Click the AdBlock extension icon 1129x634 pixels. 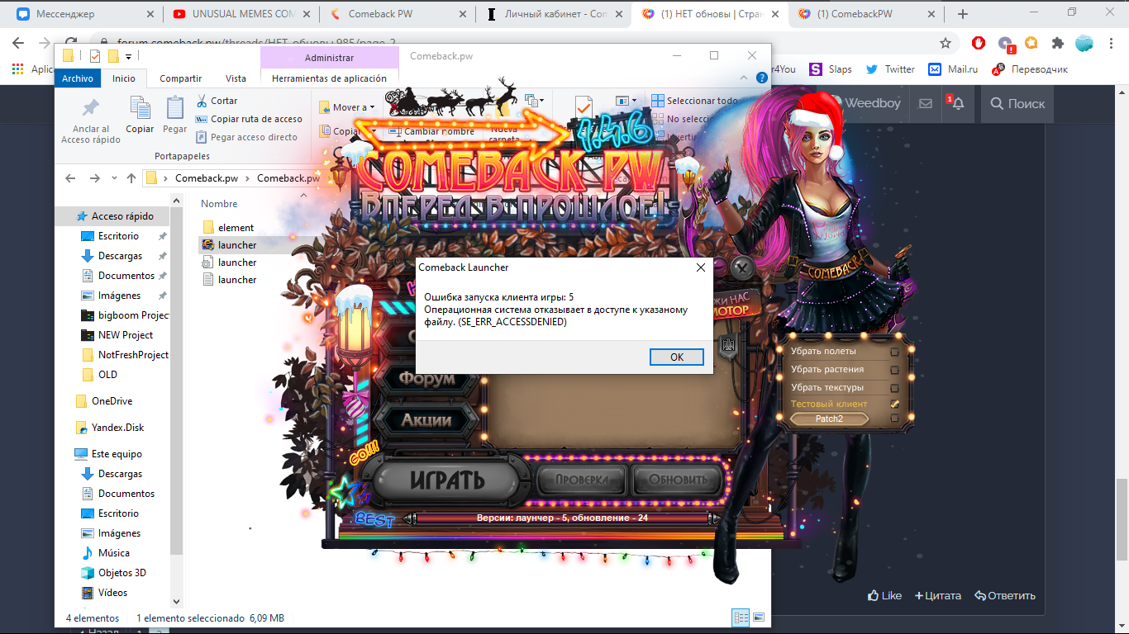click(979, 43)
